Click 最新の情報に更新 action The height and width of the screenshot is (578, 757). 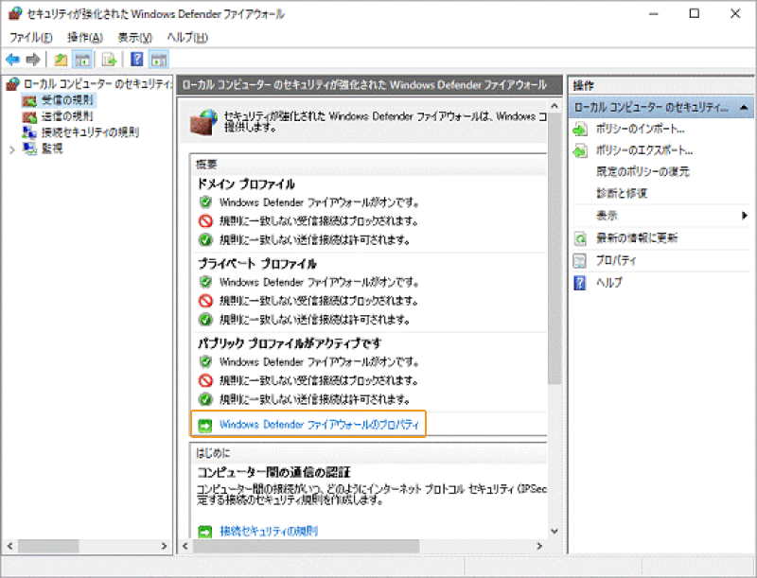pos(636,237)
